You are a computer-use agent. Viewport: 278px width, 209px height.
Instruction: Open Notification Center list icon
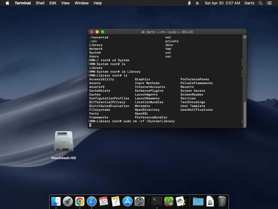point(269,3)
